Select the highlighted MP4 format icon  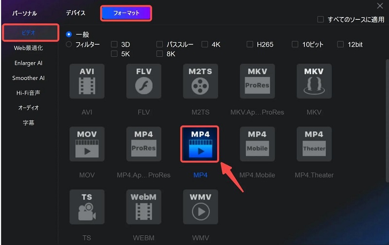coord(200,144)
